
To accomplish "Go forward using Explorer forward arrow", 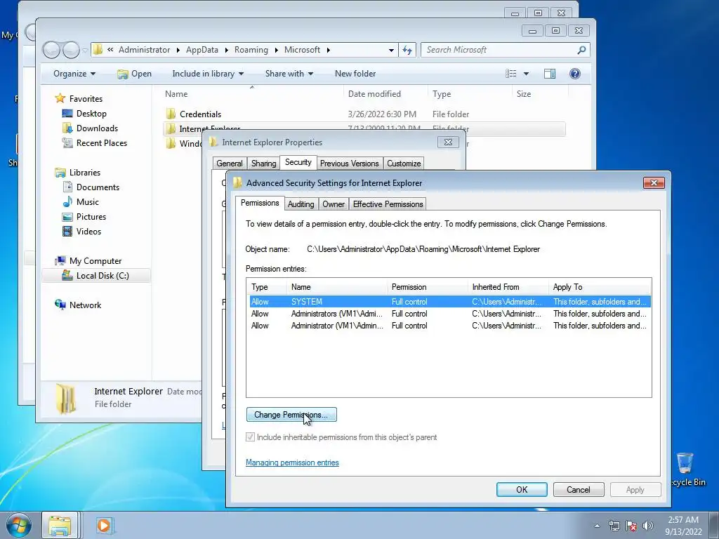I will [71, 50].
